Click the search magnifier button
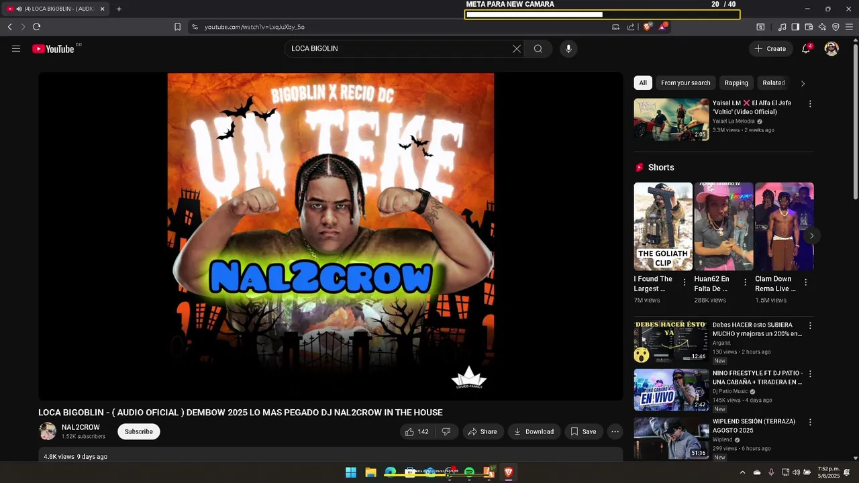This screenshot has height=483, width=859. pyautogui.click(x=538, y=48)
